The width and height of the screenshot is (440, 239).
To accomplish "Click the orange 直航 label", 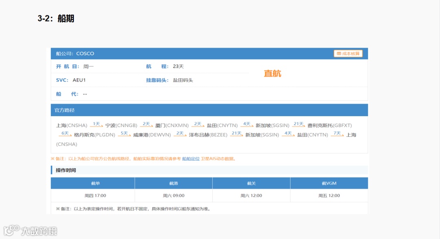I will point(273,73).
